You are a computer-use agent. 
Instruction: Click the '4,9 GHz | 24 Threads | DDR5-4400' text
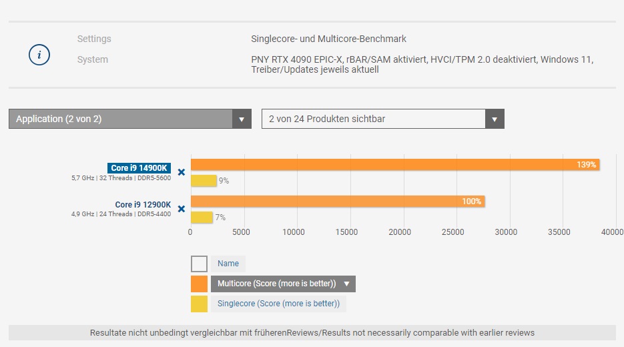pos(121,214)
